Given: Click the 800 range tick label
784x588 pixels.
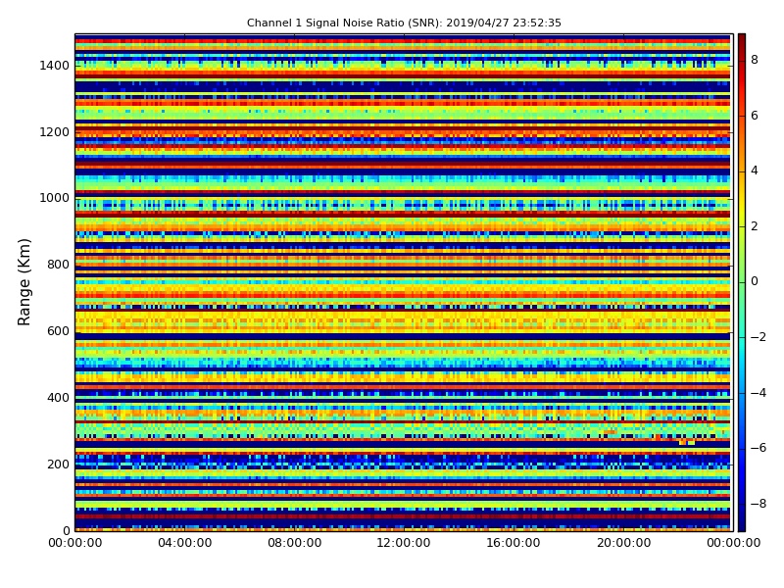Looking at the screenshot, I should 58,265.
